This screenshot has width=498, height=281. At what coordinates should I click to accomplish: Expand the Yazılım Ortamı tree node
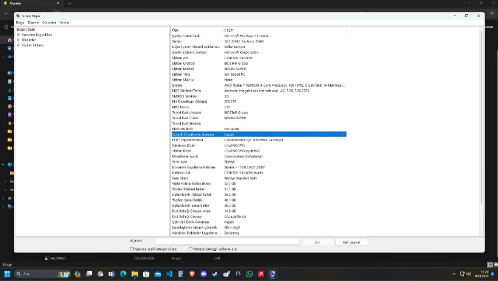[x=18, y=45]
